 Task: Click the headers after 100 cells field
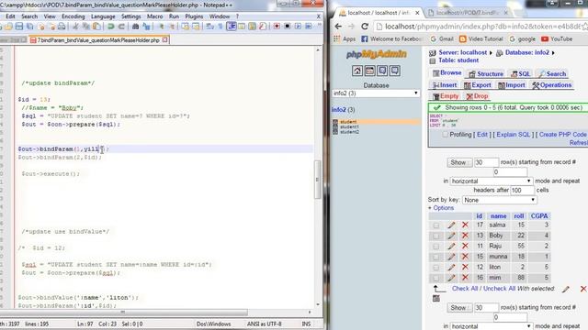[x=522, y=190]
